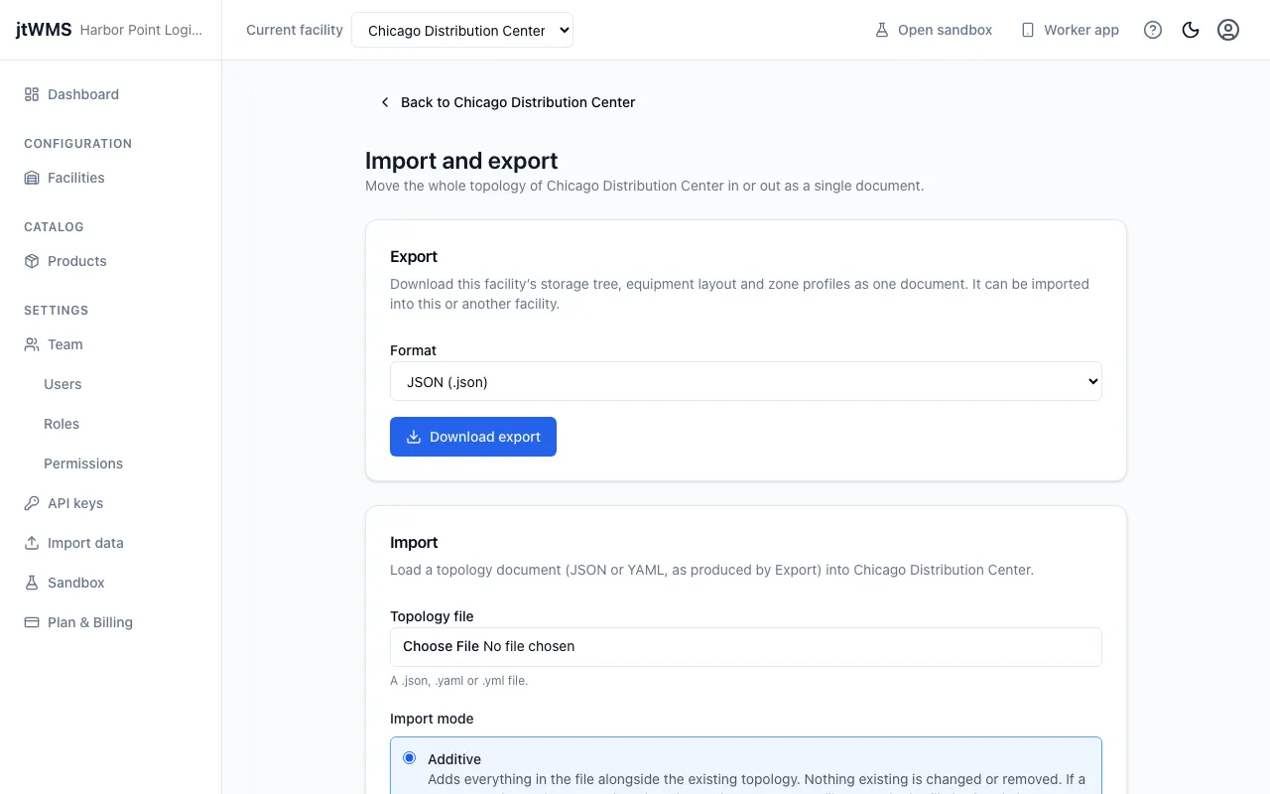Image resolution: width=1270 pixels, height=794 pixels.
Task: Open help via question mark icon
Action: coord(1153,30)
